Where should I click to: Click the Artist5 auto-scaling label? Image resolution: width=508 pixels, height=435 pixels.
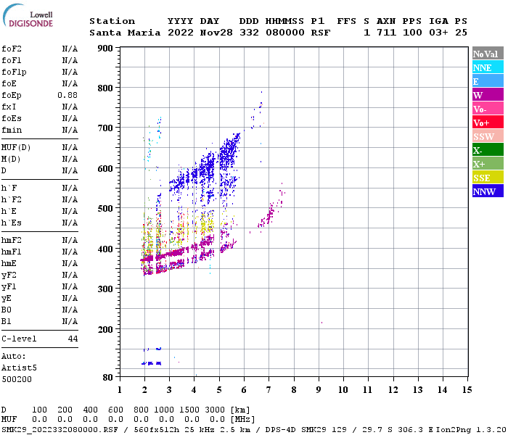pyautogui.click(x=19, y=368)
